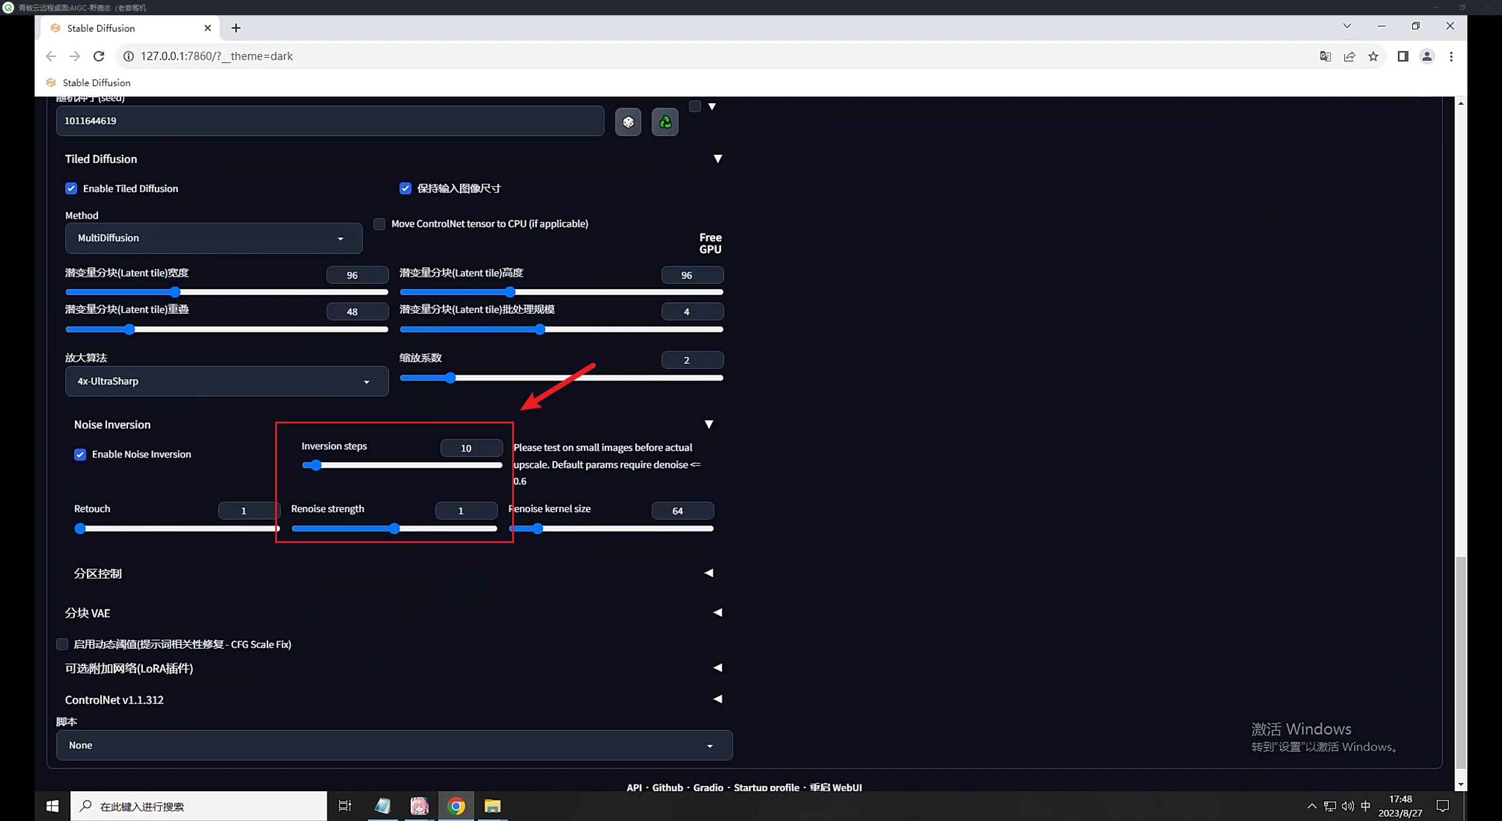Open Chrome from the Windows taskbar

click(456, 806)
